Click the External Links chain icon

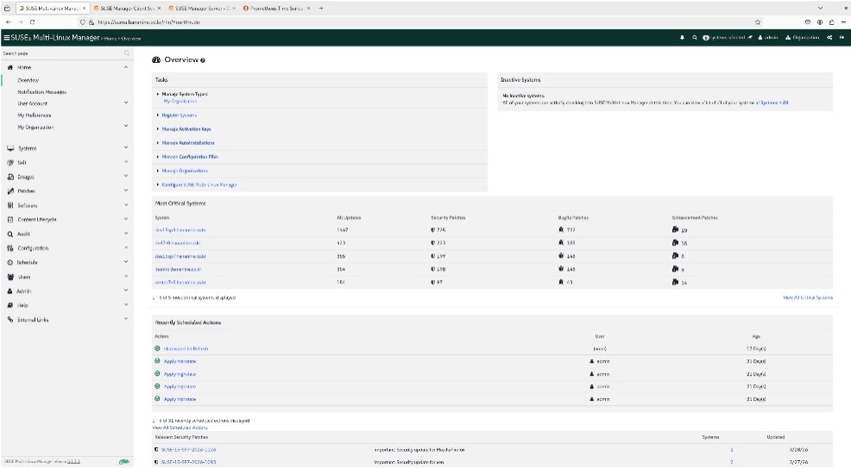(9, 320)
